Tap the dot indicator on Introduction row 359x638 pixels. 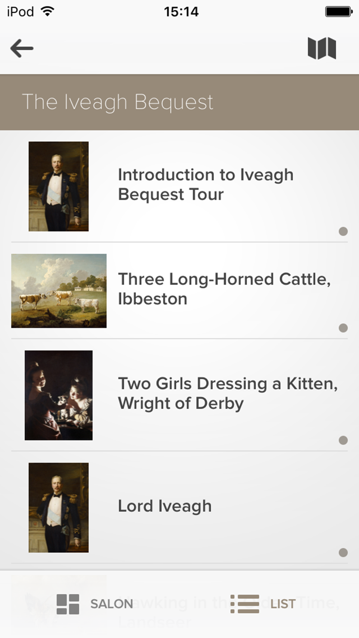(343, 231)
